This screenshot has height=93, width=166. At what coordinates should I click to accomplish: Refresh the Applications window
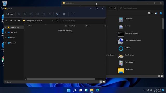point(115,8)
